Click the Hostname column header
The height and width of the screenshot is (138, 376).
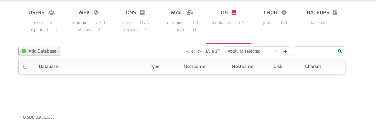coord(242,66)
